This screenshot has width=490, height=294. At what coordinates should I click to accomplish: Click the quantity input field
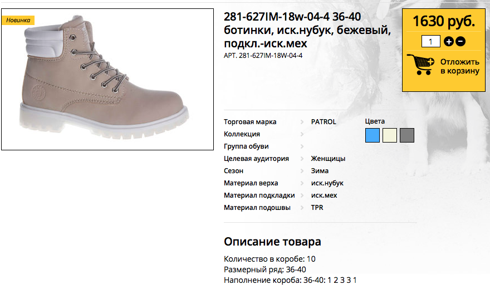[431, 41]
